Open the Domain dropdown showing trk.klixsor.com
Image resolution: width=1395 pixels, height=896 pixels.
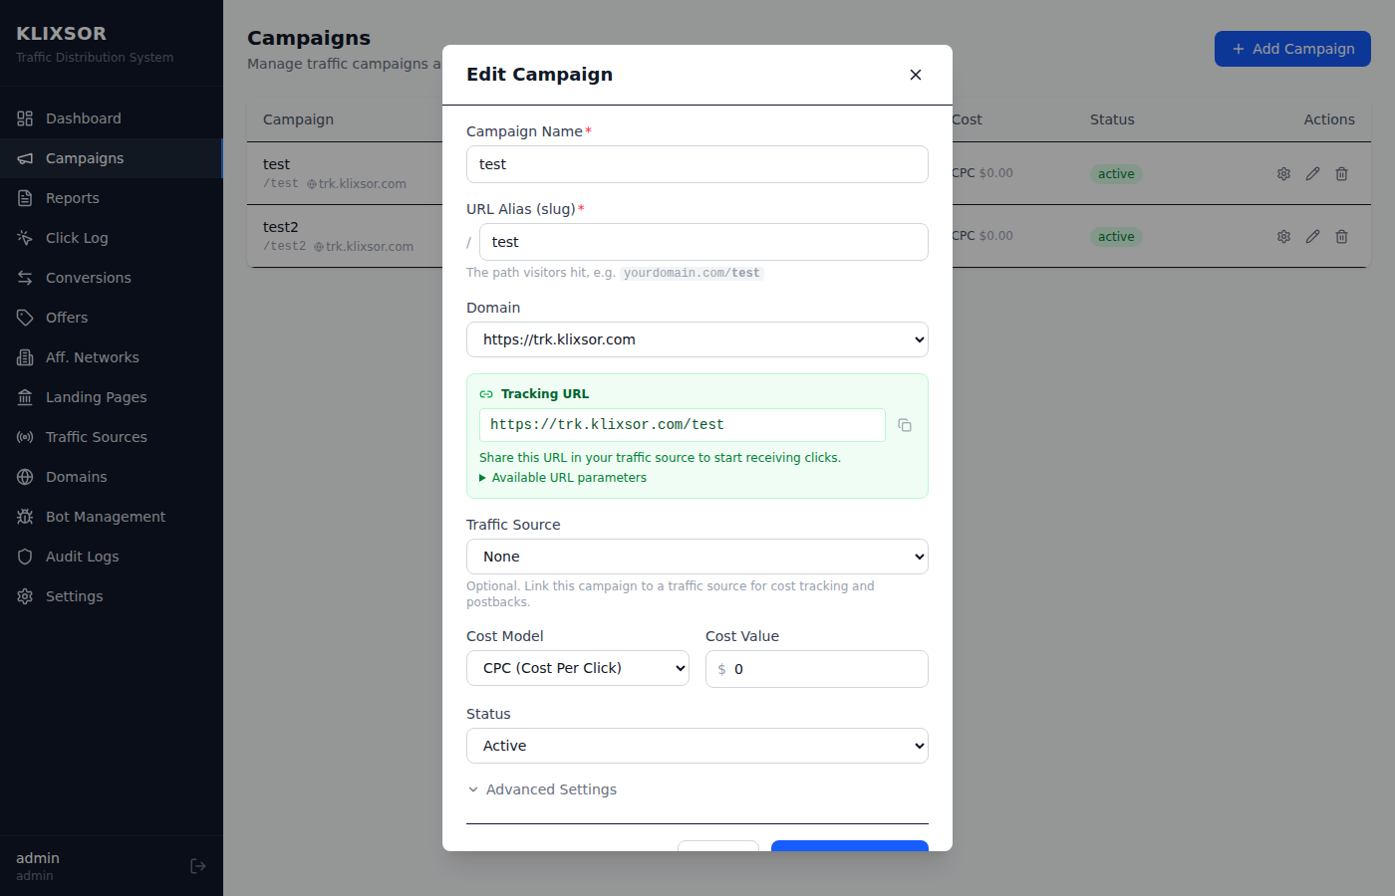[697, 338]
